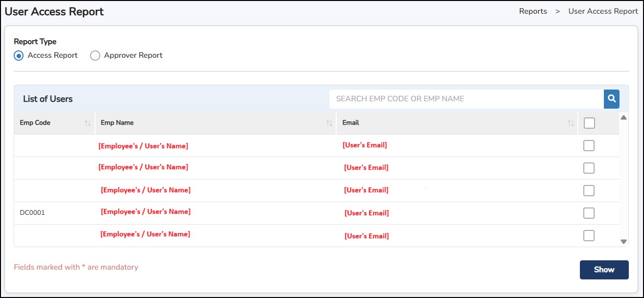
Task: Select checkbox for employee DC0001
Action: 589,213
